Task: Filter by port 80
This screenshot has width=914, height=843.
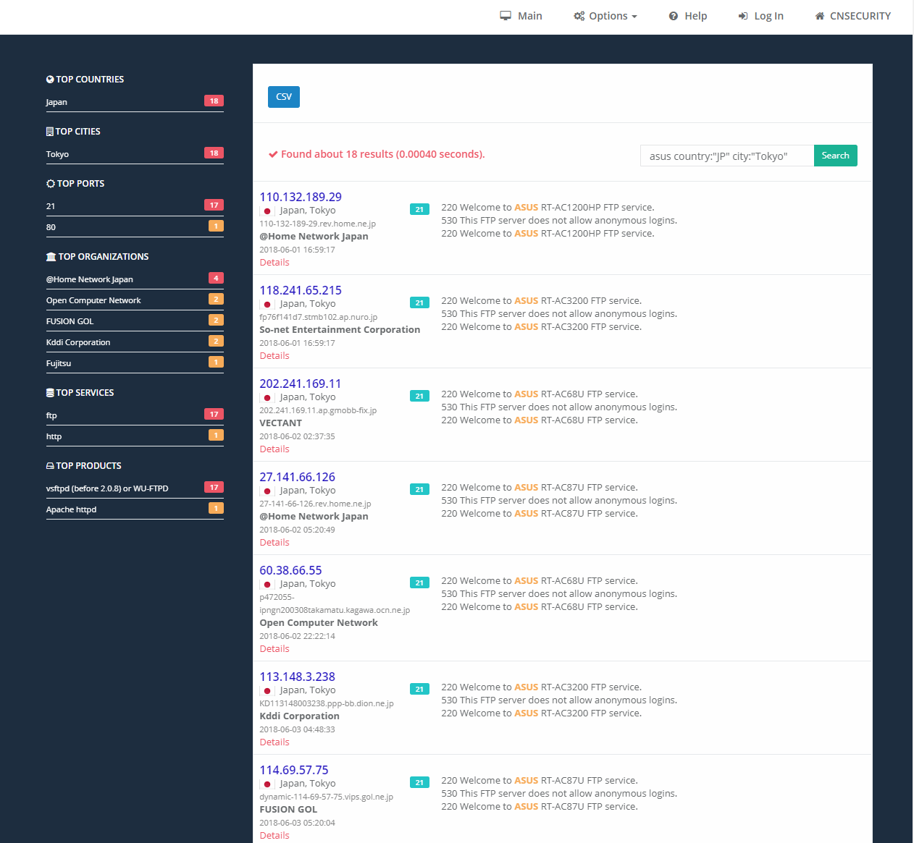Action: coord(135,227)
